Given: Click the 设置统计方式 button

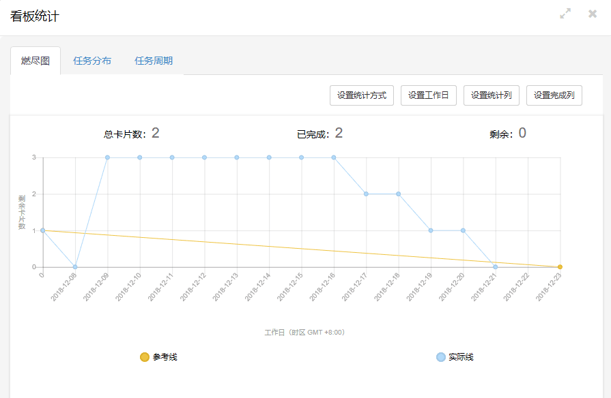Looking at the screenshot, I should point(362,95).
